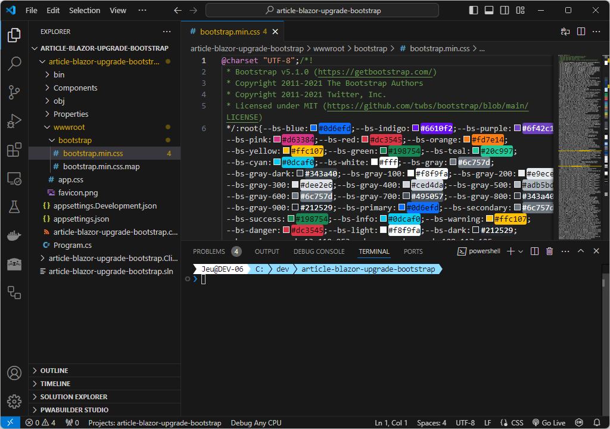Click the Debug Any CPU status item

[x=256, y=422]
